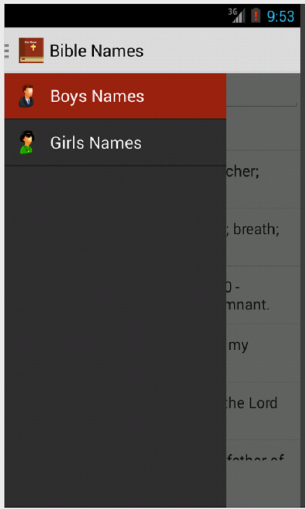The width and height of the screenshot is (305, 509).
Task: Tap the 9:53 clock in status bar
Action: tap(280, 16)
